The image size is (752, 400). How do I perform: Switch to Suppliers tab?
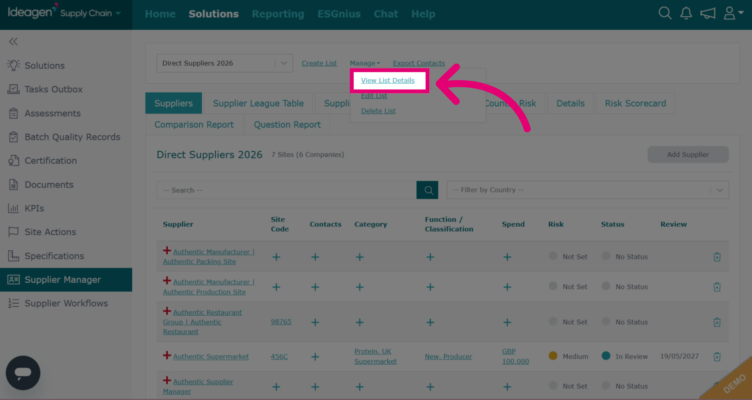coord(174,103)
